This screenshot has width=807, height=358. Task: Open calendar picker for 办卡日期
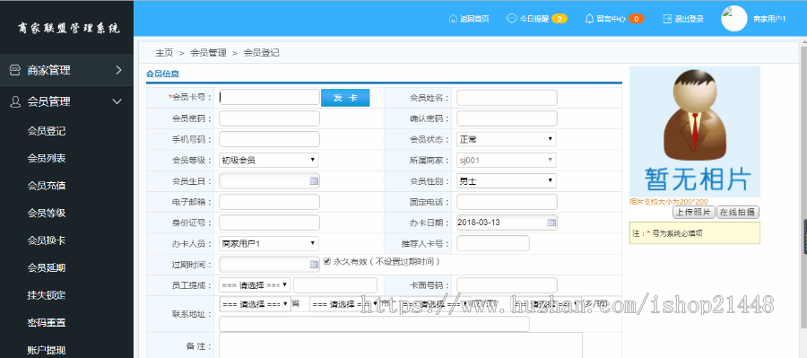[x=551, y=223]
